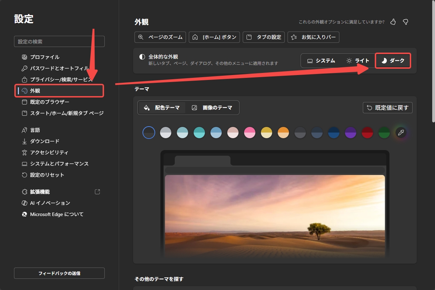
Task: Open システムとパフォーマンス settings
Action: click(x=59, y=164)
